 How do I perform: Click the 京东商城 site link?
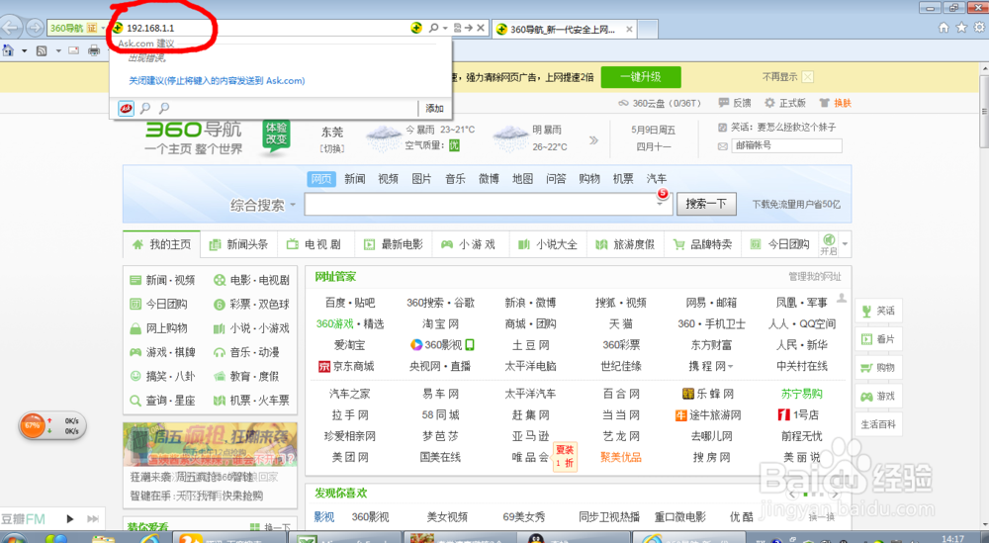click(346, 366)
